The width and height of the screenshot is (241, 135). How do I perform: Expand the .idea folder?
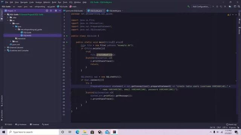click(8, 18)
